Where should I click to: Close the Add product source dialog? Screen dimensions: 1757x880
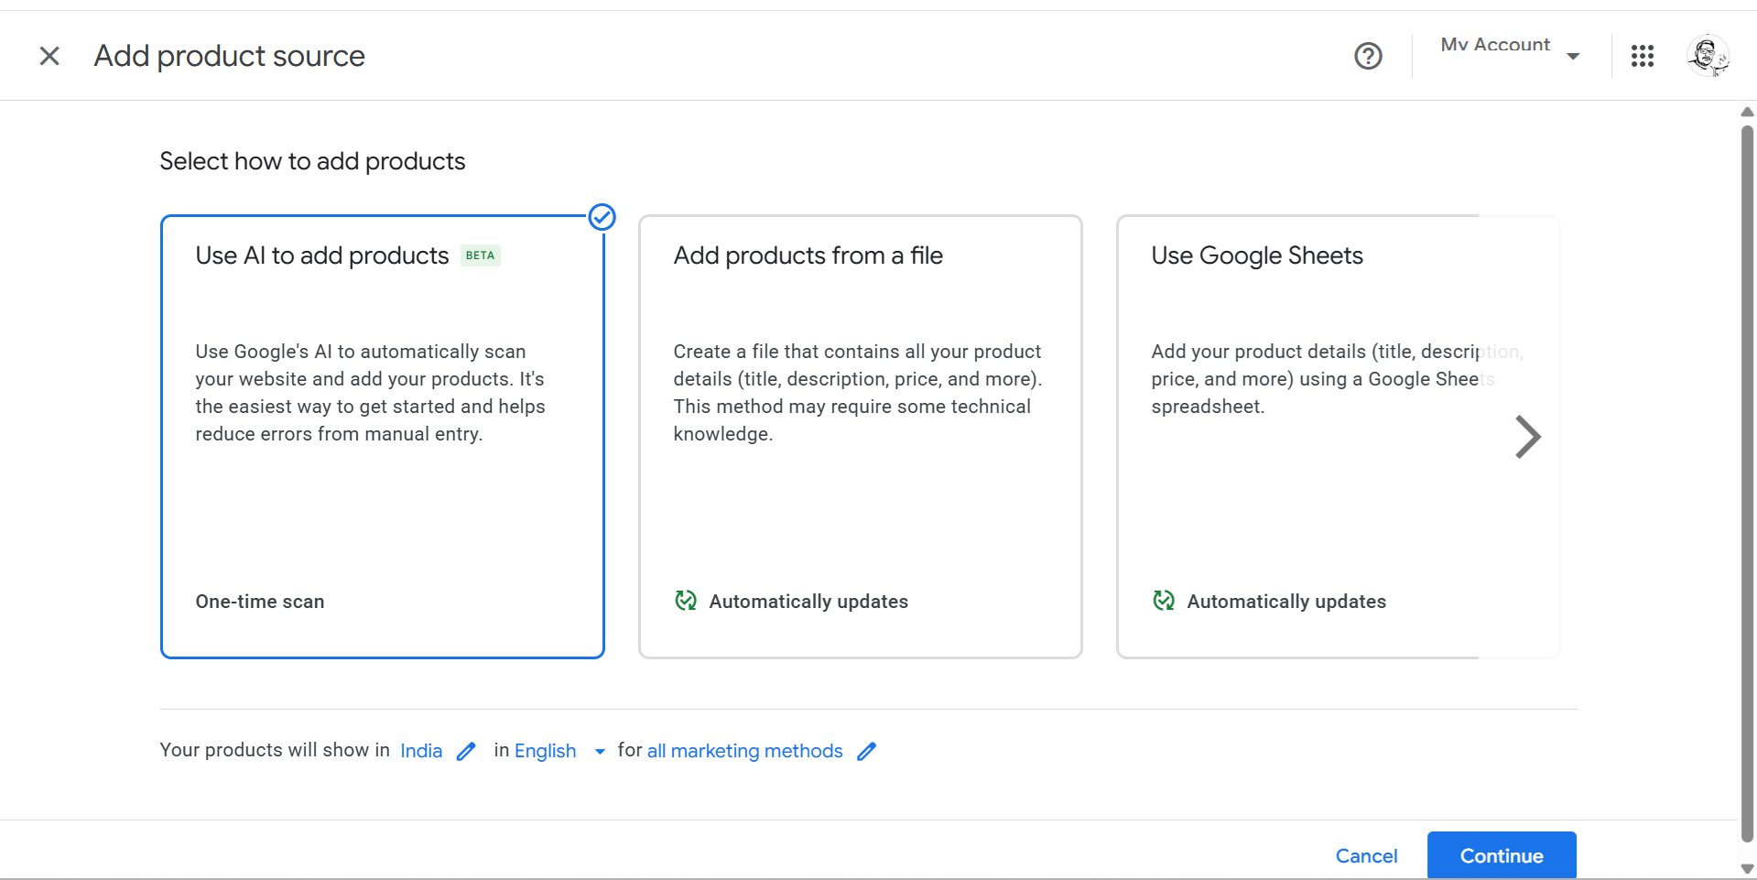49,56
